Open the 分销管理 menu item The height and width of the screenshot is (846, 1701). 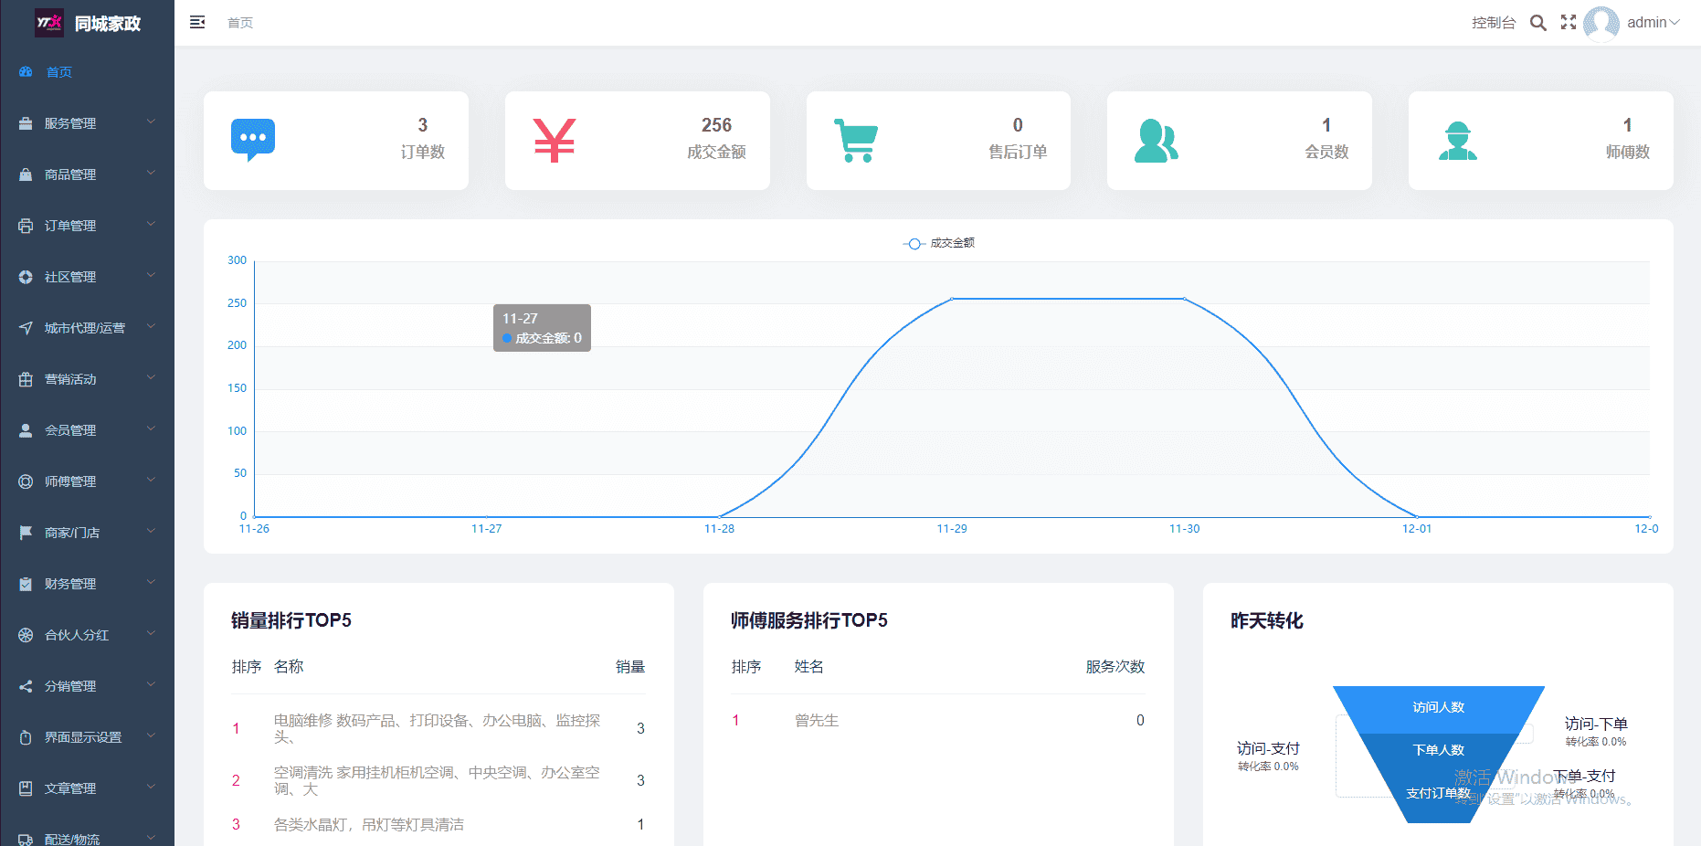click(x=87, y=686)
